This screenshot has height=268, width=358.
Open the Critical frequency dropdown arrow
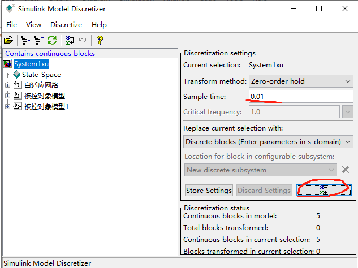pyautogui.click(x=348, y=111)
